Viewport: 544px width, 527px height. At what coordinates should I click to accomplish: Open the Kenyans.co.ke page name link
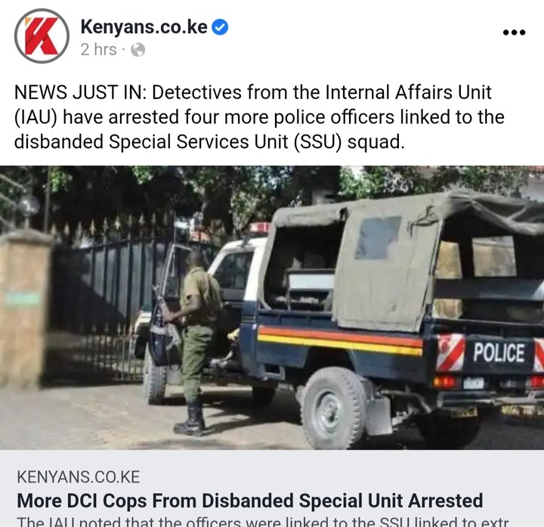click(x=144, y=26)
